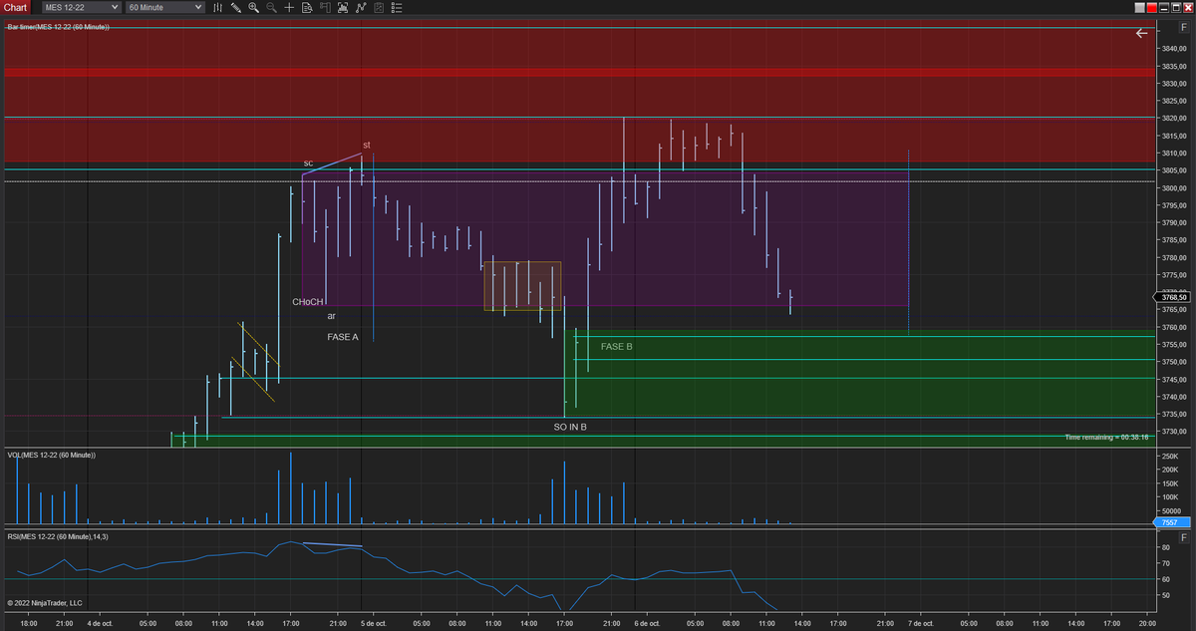Open the bar type properties icon
1196x631 pixels.
click(217, 7)
